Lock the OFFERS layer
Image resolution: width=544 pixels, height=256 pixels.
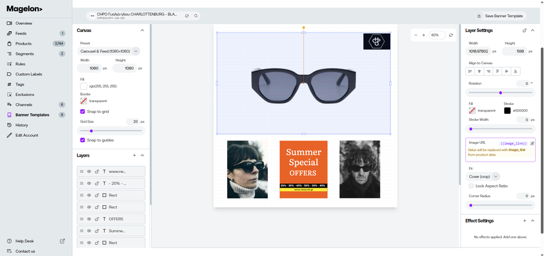click(x=97, y=219)
